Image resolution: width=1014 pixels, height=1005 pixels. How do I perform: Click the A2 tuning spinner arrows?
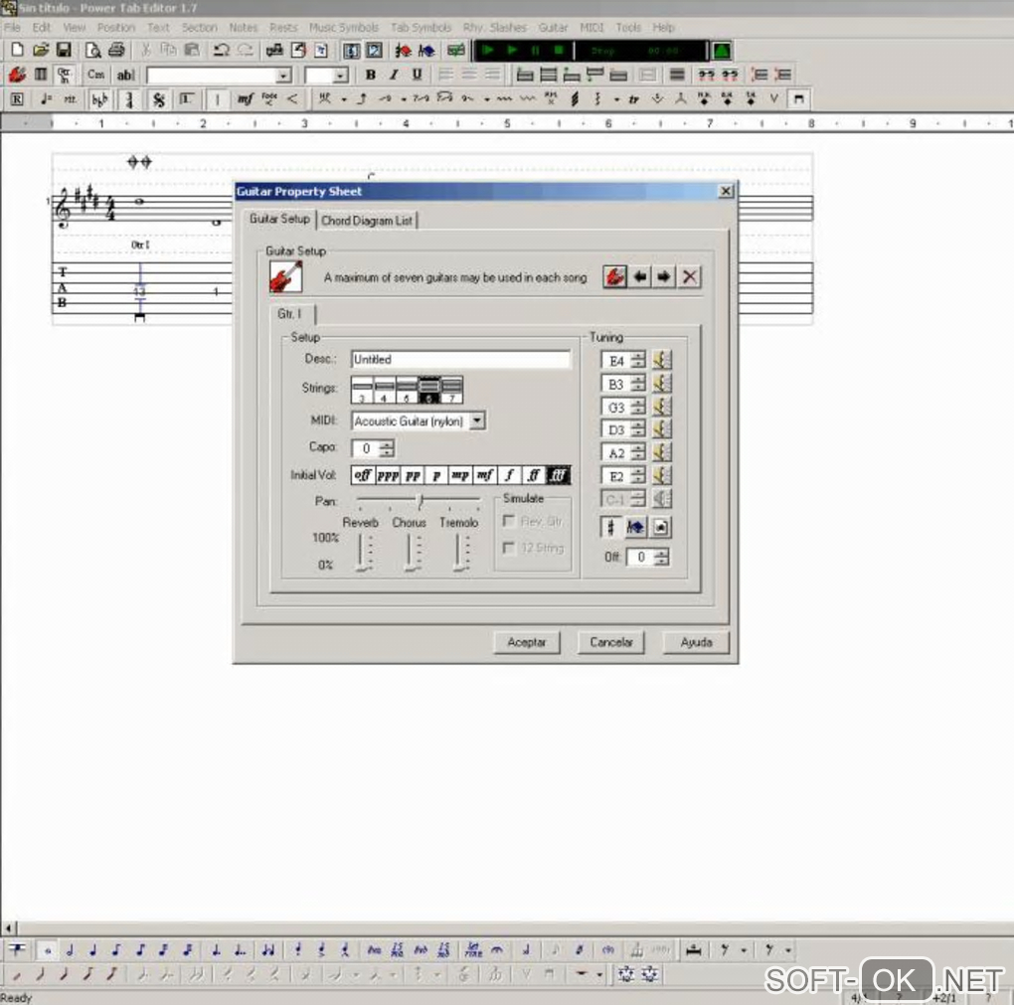click(x=638, y=452)
